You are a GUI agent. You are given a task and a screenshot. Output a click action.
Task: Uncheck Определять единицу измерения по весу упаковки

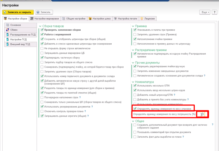pos(135,108)
